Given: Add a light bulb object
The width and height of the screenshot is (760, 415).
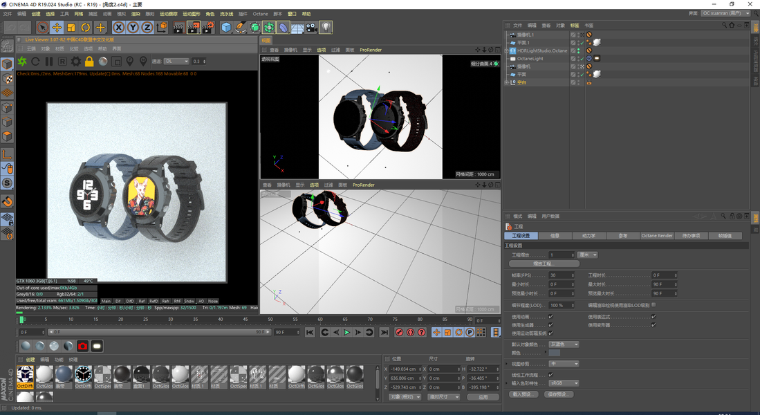Looking at the screenshot, I should pos(326,28).
